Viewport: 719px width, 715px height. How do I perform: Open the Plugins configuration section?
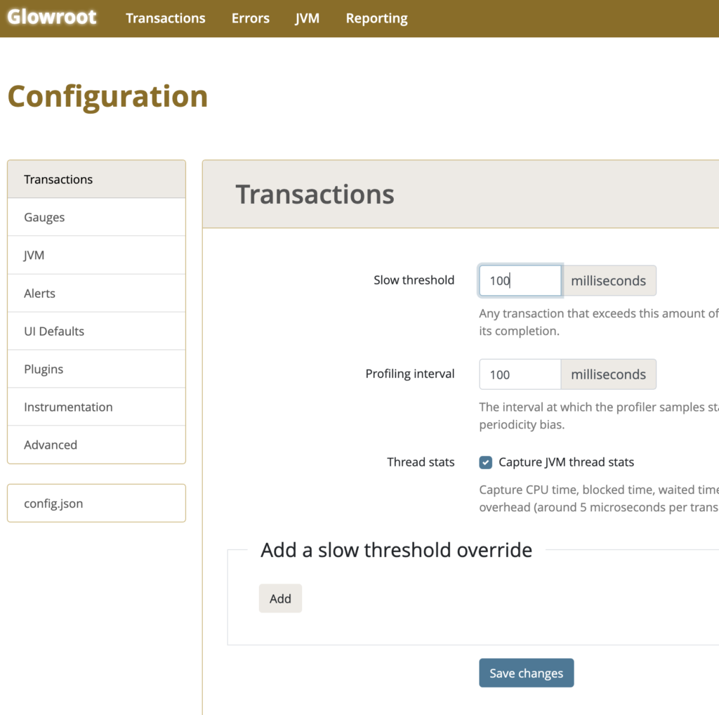(x=96, y=369)
